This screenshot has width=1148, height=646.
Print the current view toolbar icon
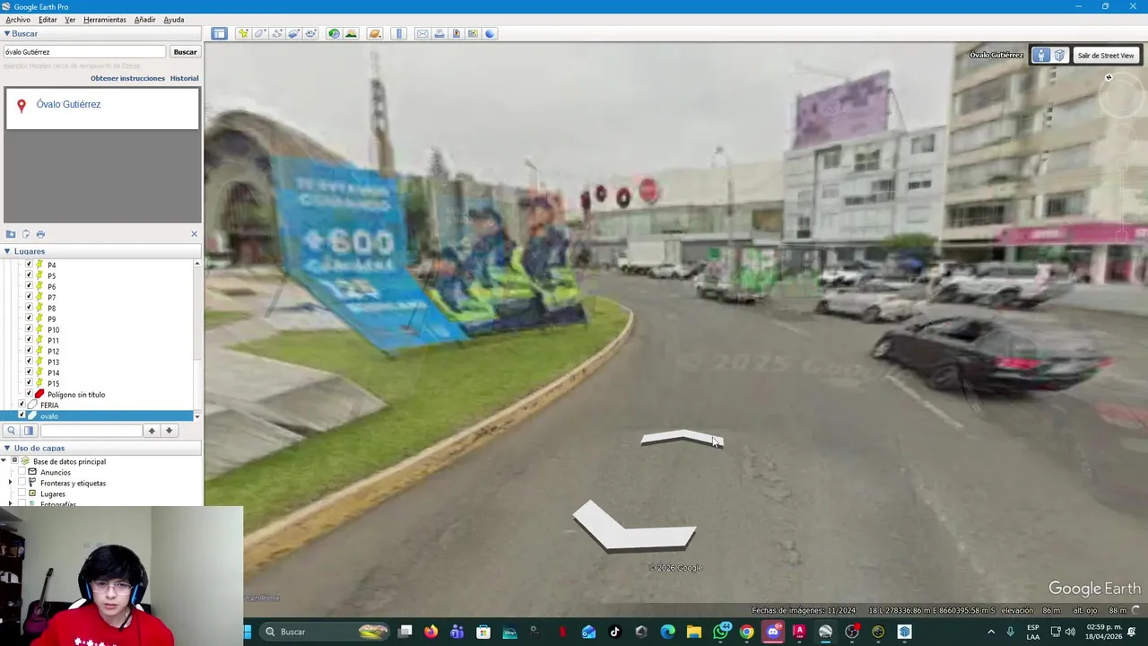439,33
